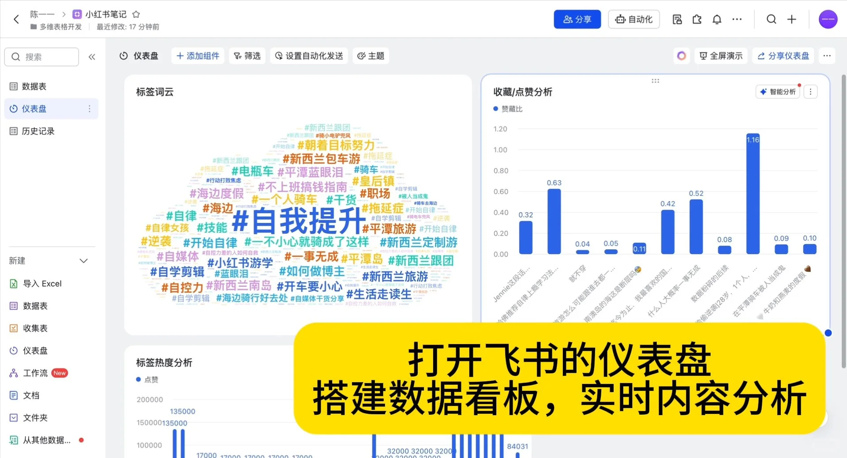Collapse the sidebar with the double-chevron
Viewport: 847px width, 458px height.
point(92,56)
